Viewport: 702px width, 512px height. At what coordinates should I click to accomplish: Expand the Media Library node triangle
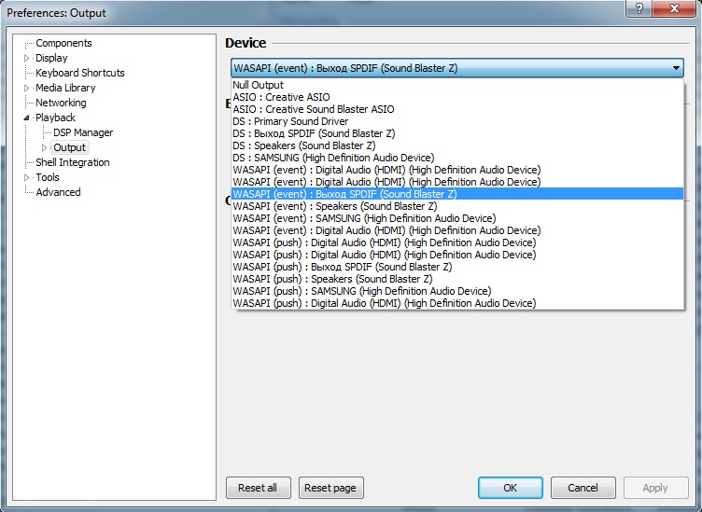click(26, 88)
